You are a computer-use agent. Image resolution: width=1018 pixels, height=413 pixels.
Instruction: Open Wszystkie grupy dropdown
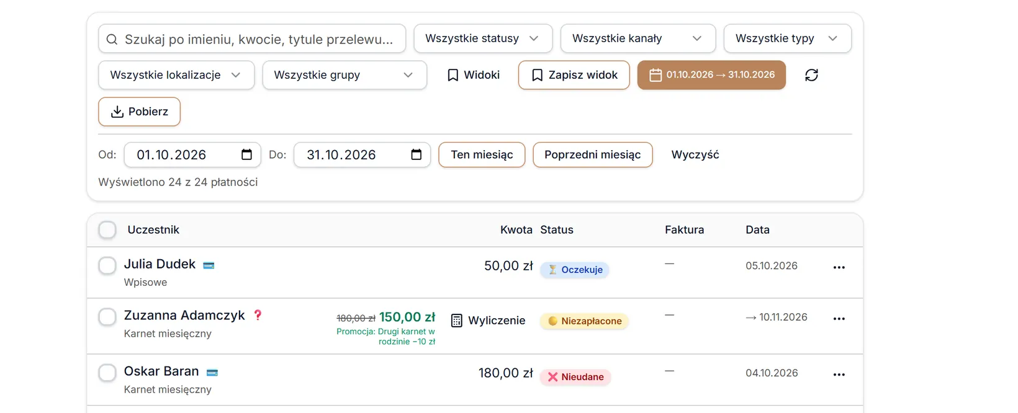[x=345, y=75]
